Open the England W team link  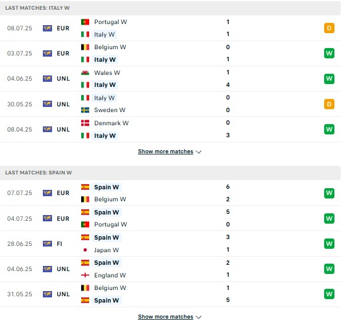(x=110, y=275)
